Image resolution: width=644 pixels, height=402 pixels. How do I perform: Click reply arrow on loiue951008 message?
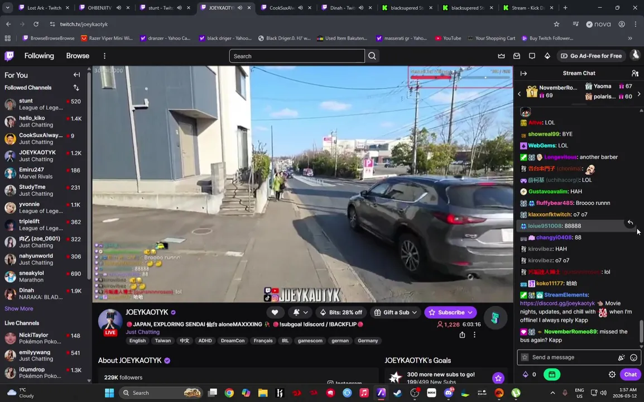[630, 222]
